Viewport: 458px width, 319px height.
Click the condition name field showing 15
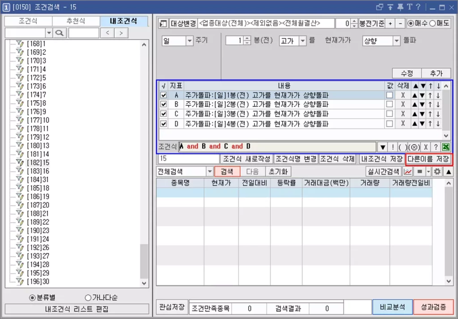[x=189, y=159]
